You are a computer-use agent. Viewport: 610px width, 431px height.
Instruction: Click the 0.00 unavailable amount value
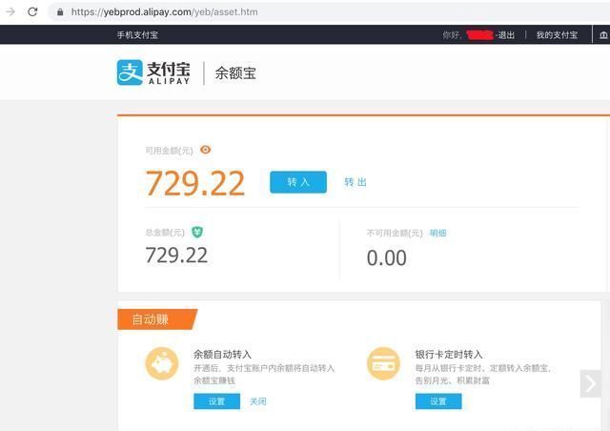pyautogui.click(x=387, y=257)
